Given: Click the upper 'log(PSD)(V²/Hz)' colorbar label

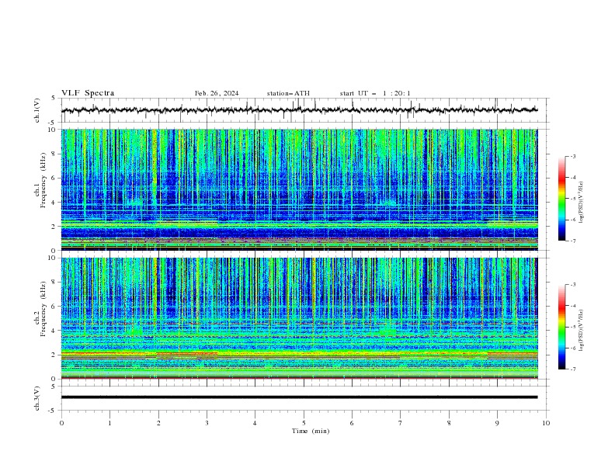Looking at the screenshot, I should 582,203.
